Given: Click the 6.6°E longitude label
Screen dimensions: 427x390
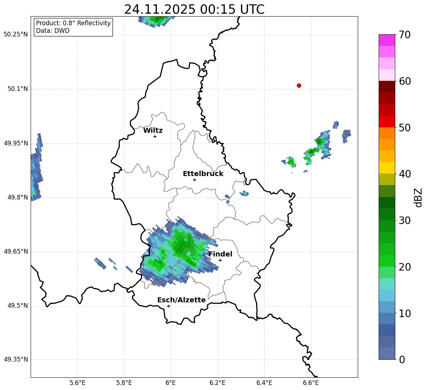Looking at the screenshot, I should [311, 383].
